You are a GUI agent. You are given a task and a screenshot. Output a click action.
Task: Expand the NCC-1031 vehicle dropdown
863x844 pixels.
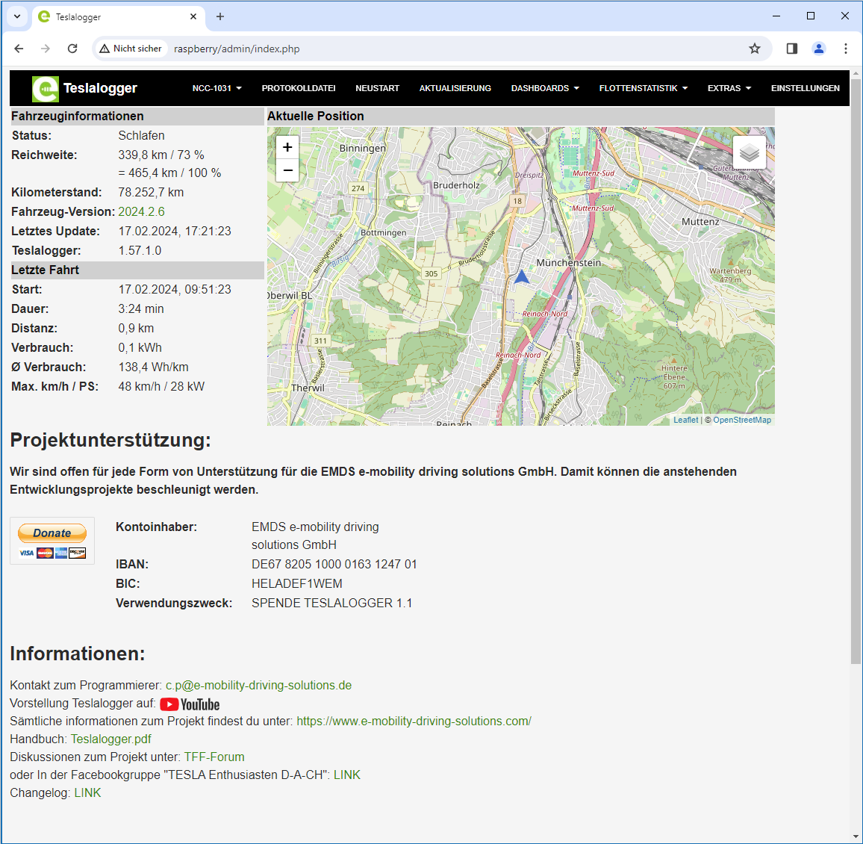tap(216, 88)
